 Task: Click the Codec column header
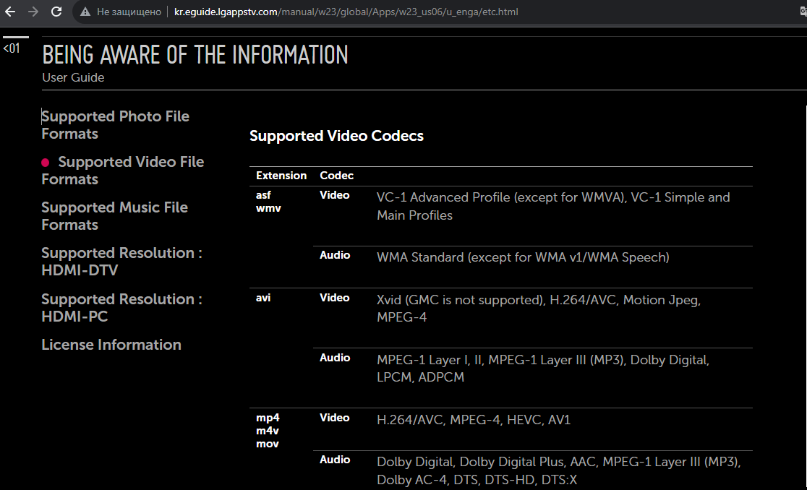(336, 176)
